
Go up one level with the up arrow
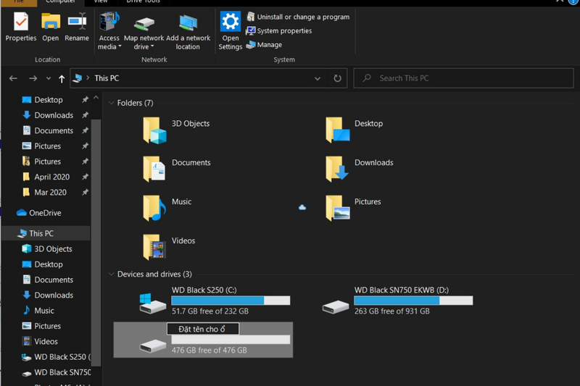[62, 78]
